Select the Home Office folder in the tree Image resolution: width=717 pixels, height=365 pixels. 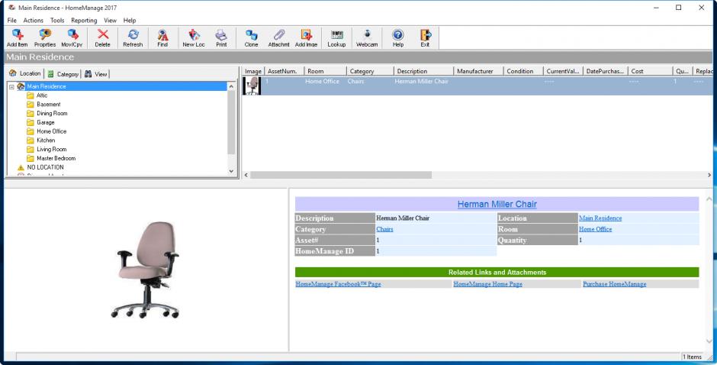click(x=51, y=131)
